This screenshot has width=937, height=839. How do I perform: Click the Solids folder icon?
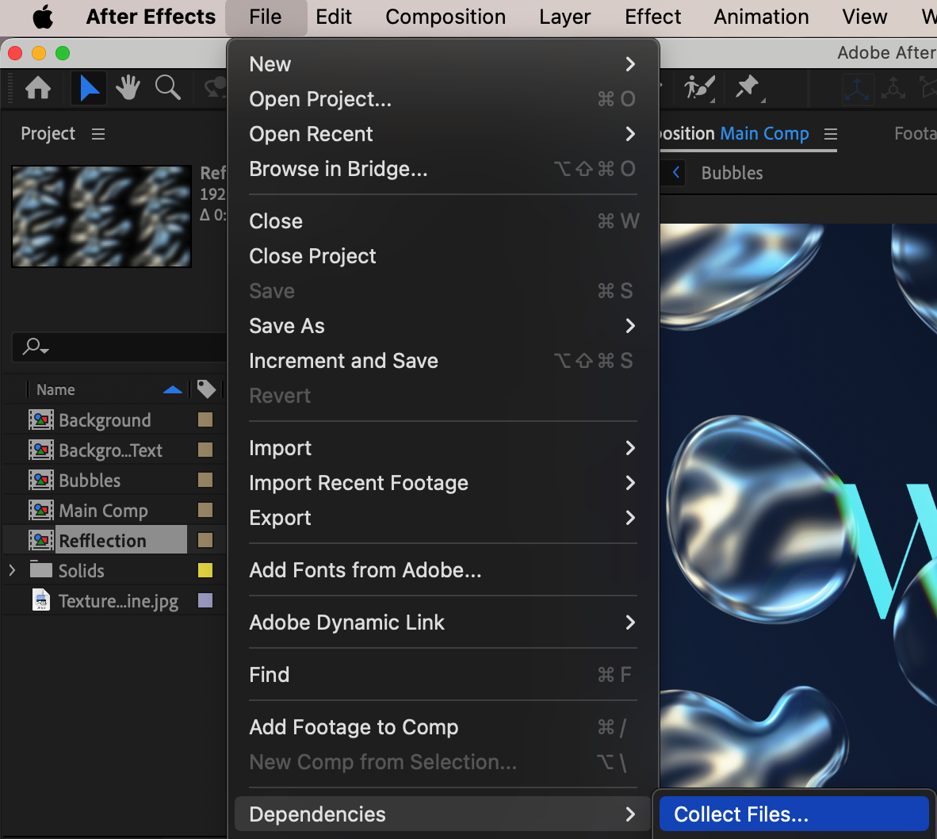pos(40,569)
